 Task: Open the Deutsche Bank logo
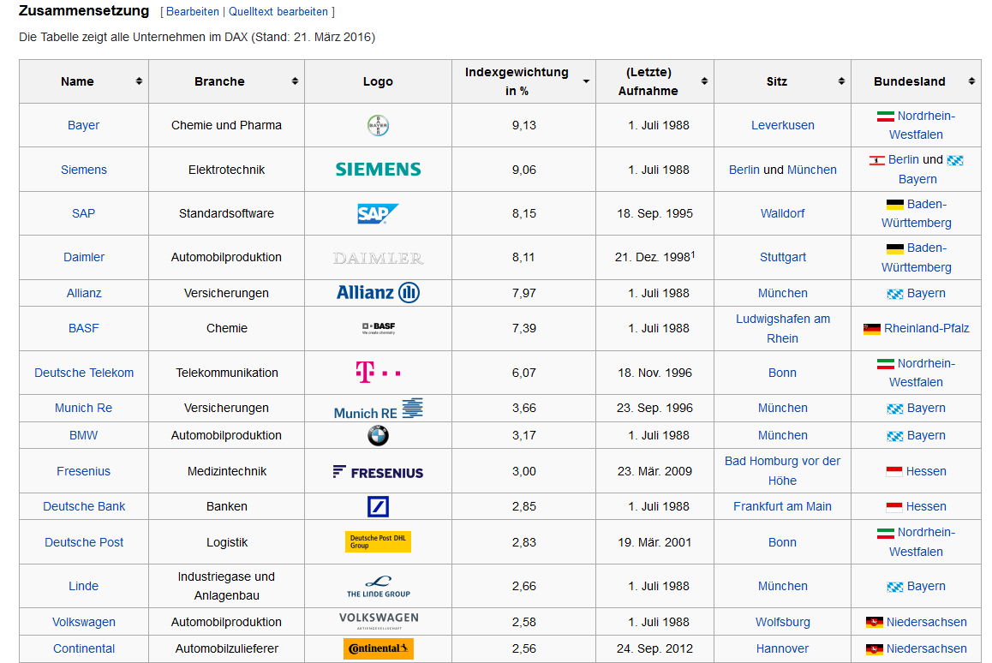coord(378,506)
